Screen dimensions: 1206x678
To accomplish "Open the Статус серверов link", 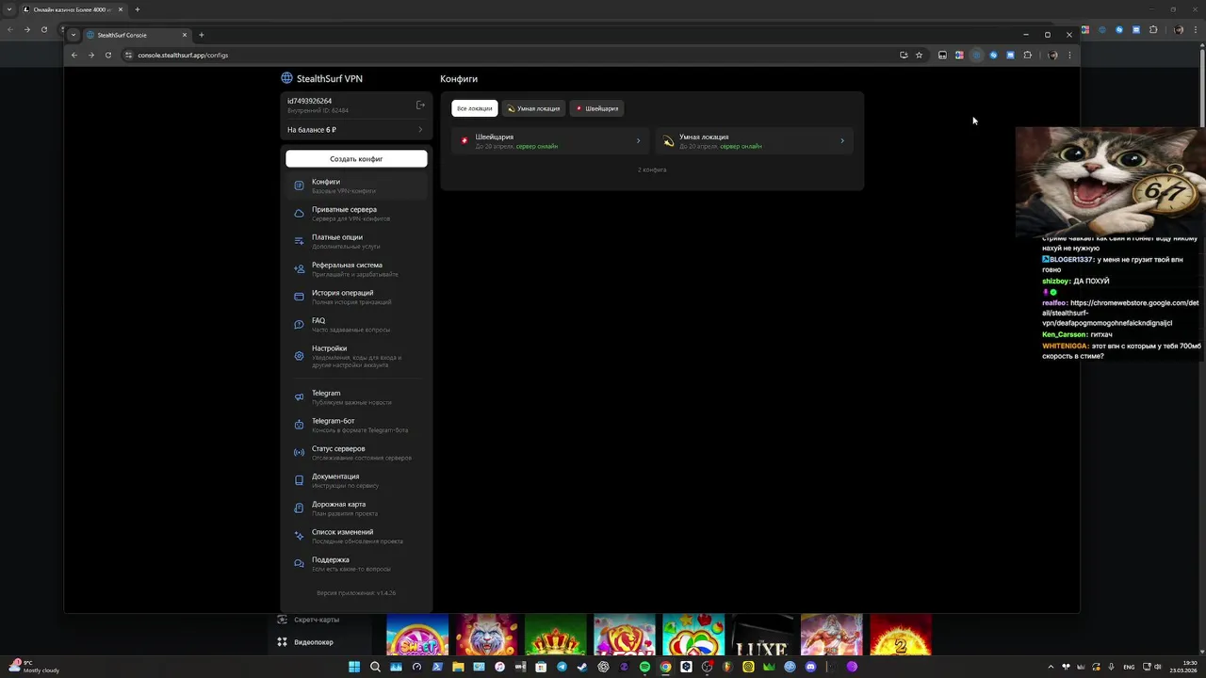I will click(356, 453).
